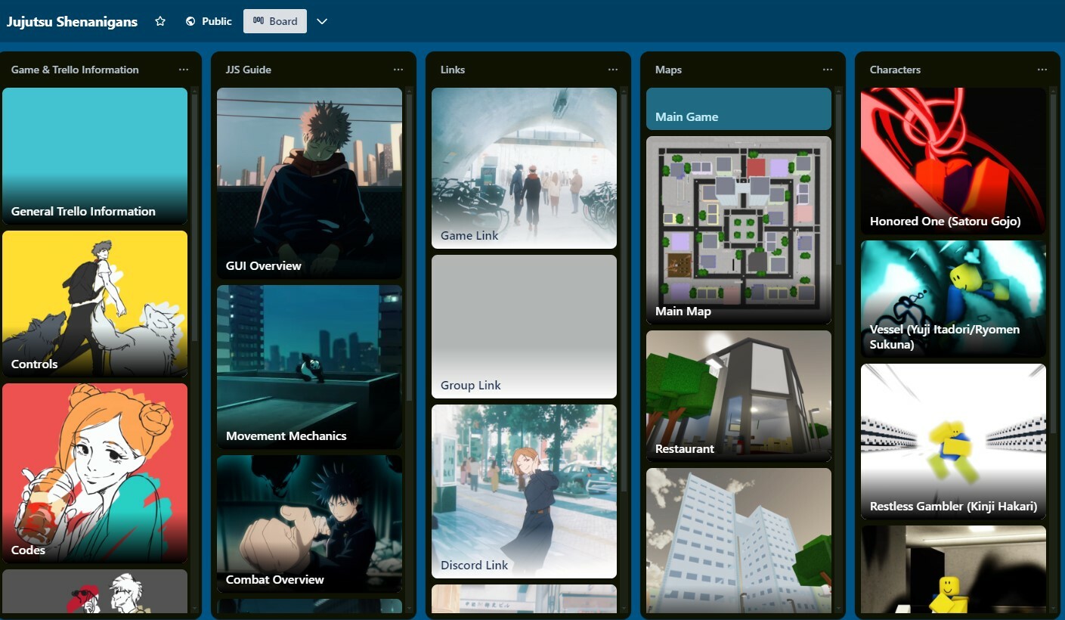Click the Maps list scrollbar
Image resolution: width=1065 pixels, height=620 pixels.
click(839, 178)
